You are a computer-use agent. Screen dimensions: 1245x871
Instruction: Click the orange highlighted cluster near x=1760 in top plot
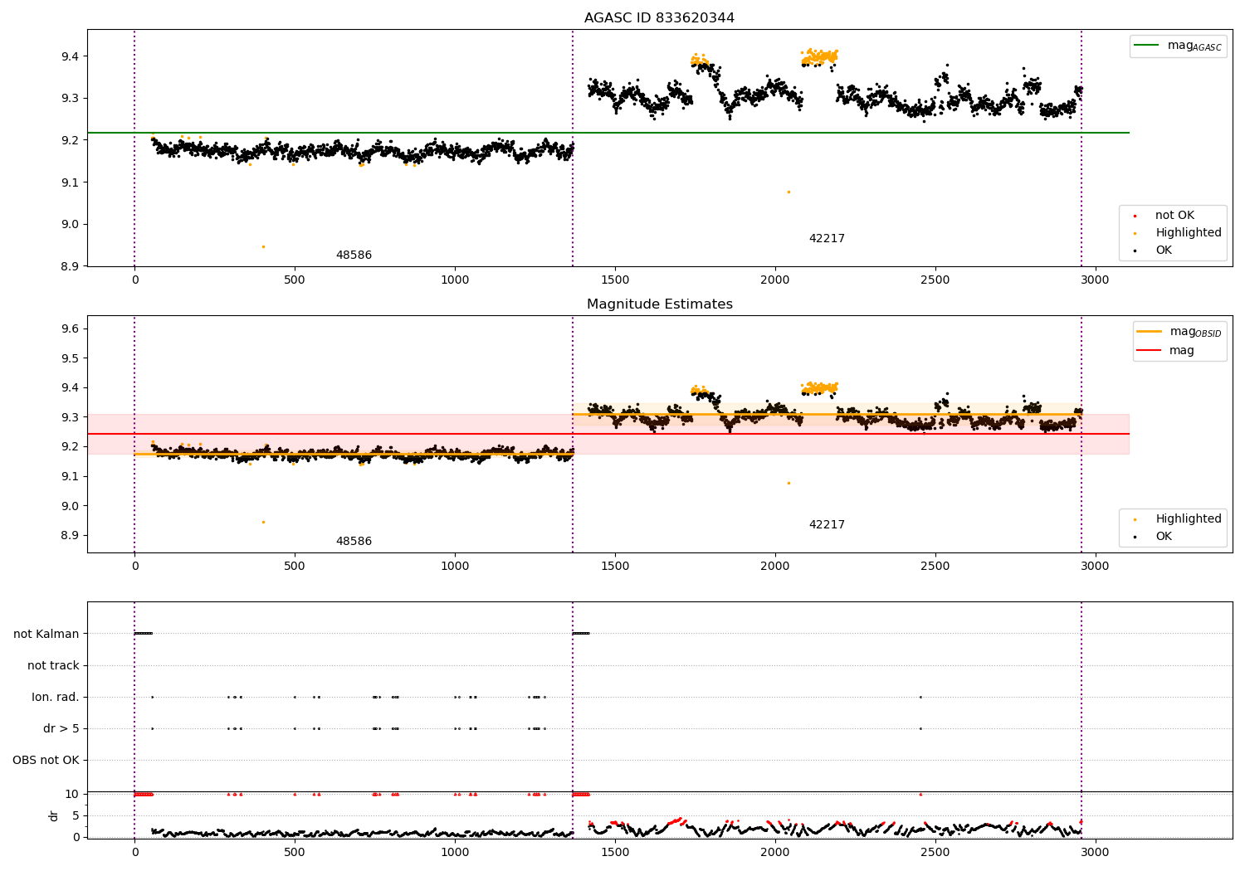pos(699,60)
